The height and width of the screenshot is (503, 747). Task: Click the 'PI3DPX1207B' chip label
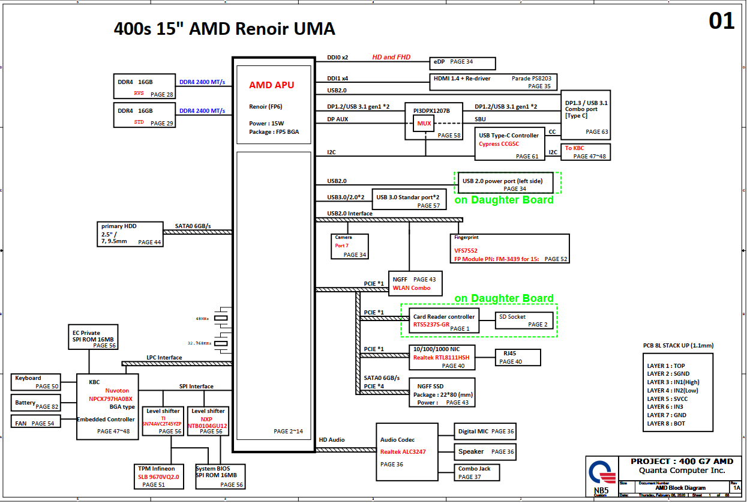(431, 111)
